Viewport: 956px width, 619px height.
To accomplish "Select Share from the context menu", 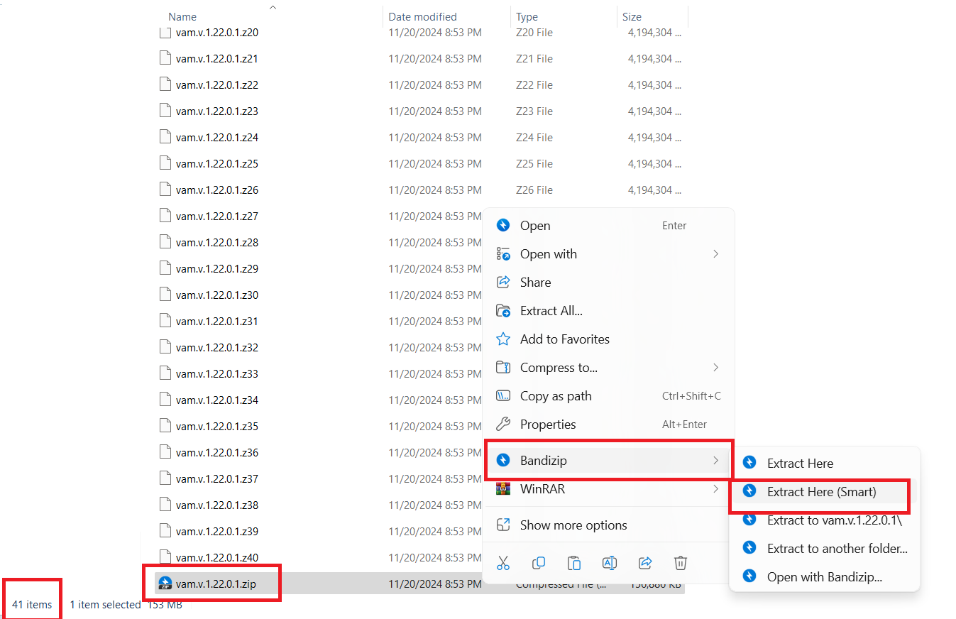I will coord(608,283).
